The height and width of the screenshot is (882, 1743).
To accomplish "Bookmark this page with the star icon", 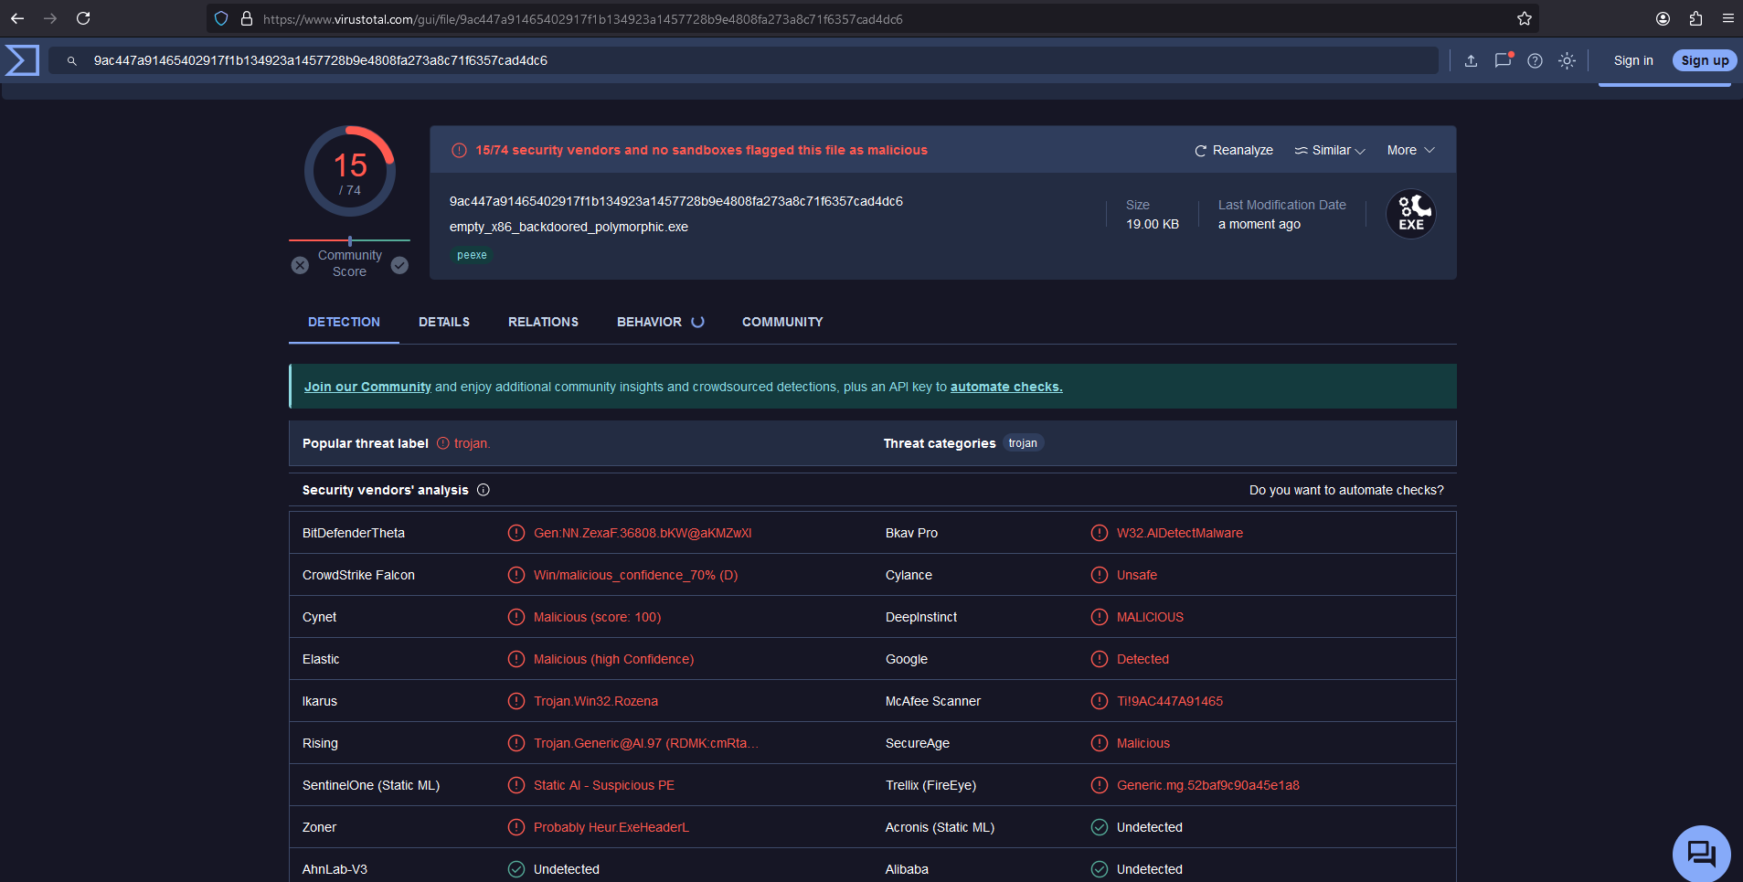I will click(x=1525, y=18).
